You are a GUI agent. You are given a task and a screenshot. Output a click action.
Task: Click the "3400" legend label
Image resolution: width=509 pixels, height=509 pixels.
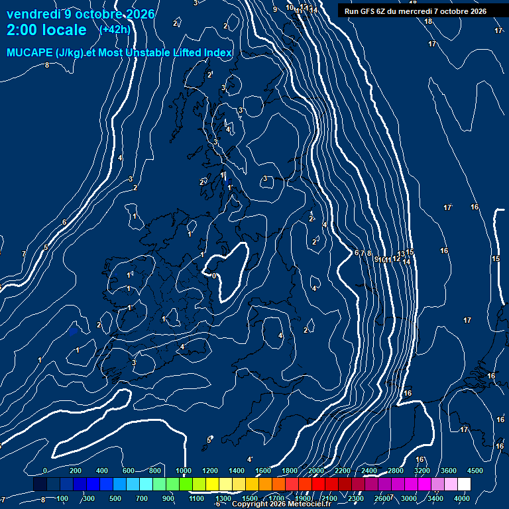point(435,498)
